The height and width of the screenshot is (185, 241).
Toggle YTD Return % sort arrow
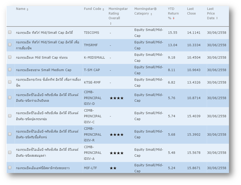click(173, 18)
